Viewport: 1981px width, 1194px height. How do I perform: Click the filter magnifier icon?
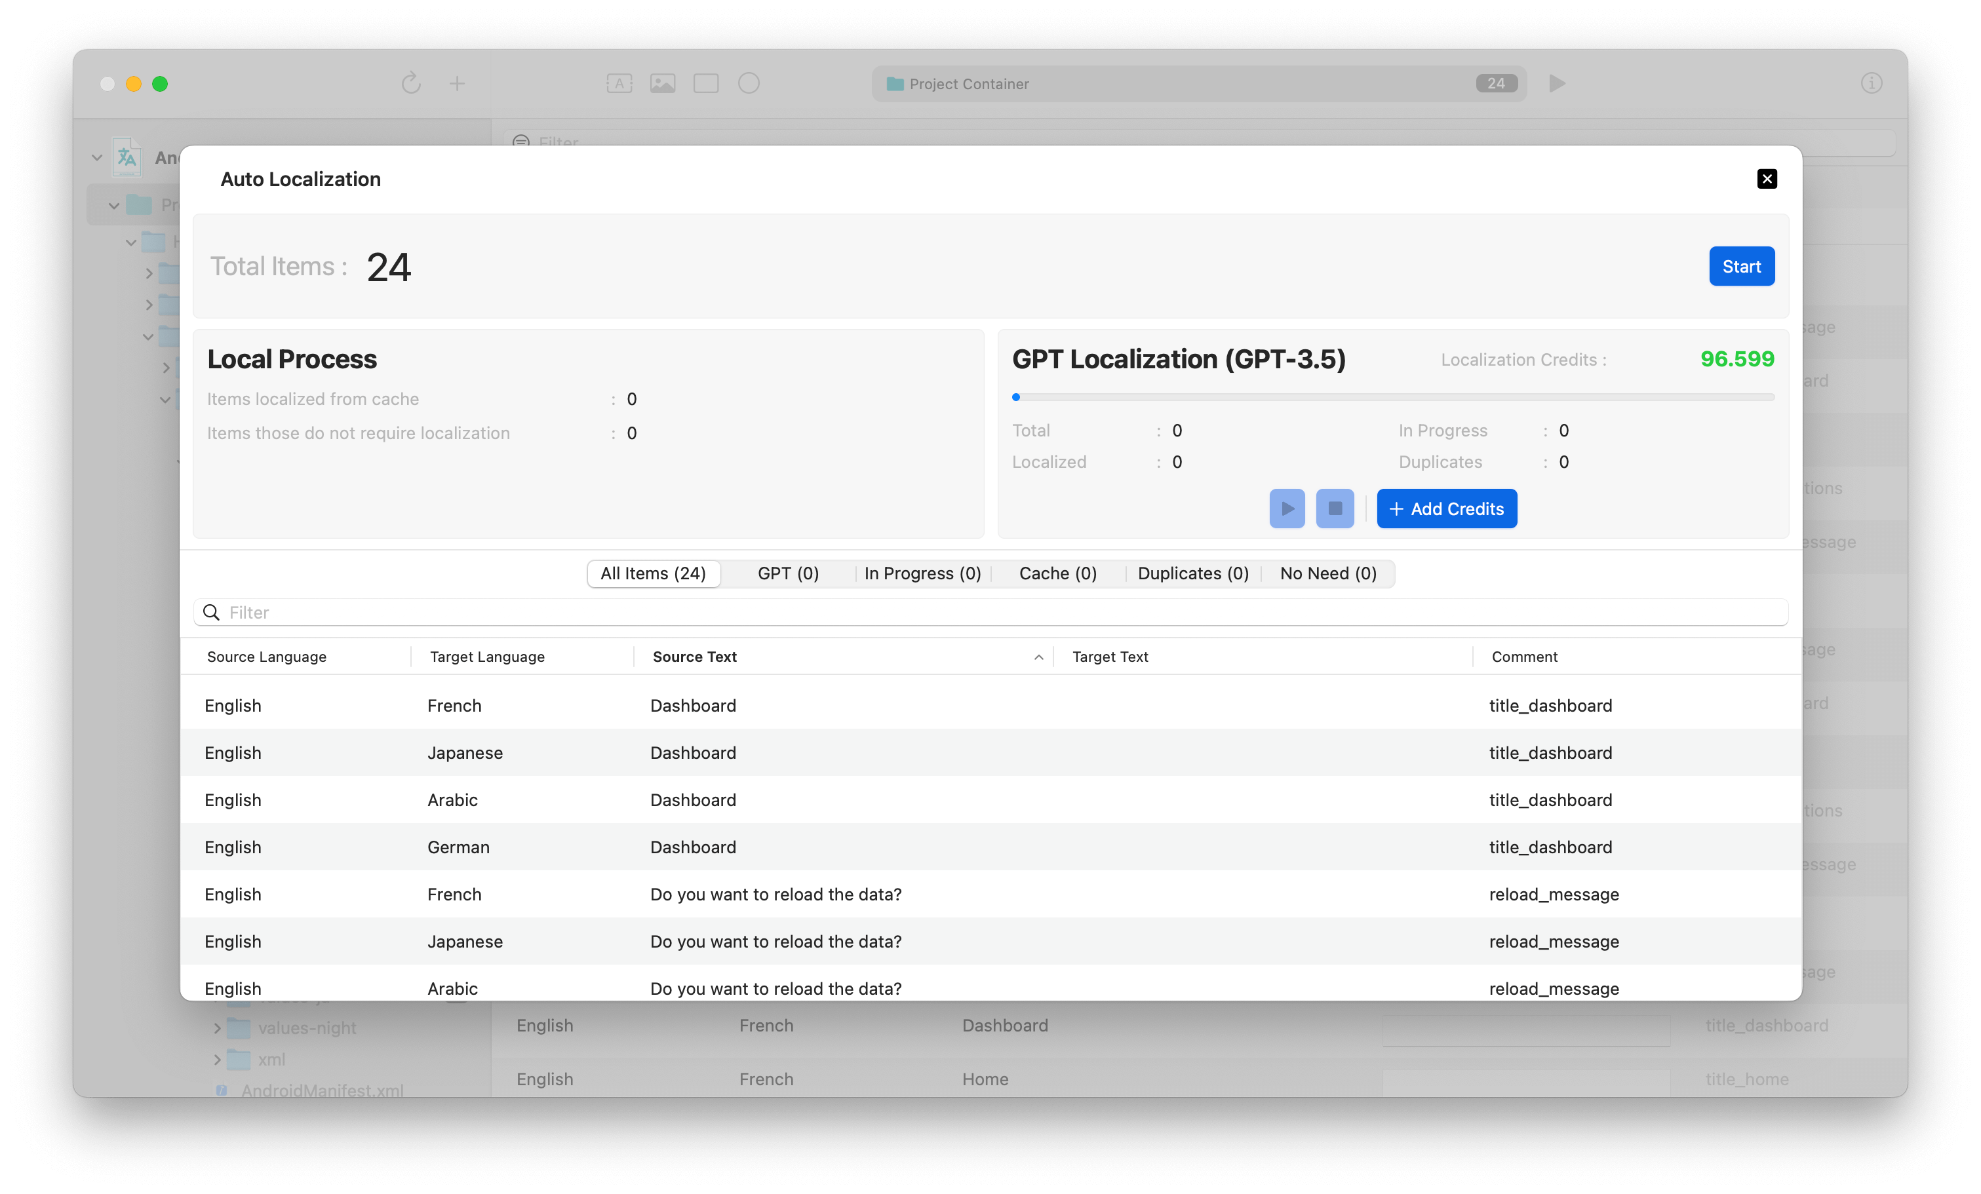pyautogui.click(x=212, y=612)
